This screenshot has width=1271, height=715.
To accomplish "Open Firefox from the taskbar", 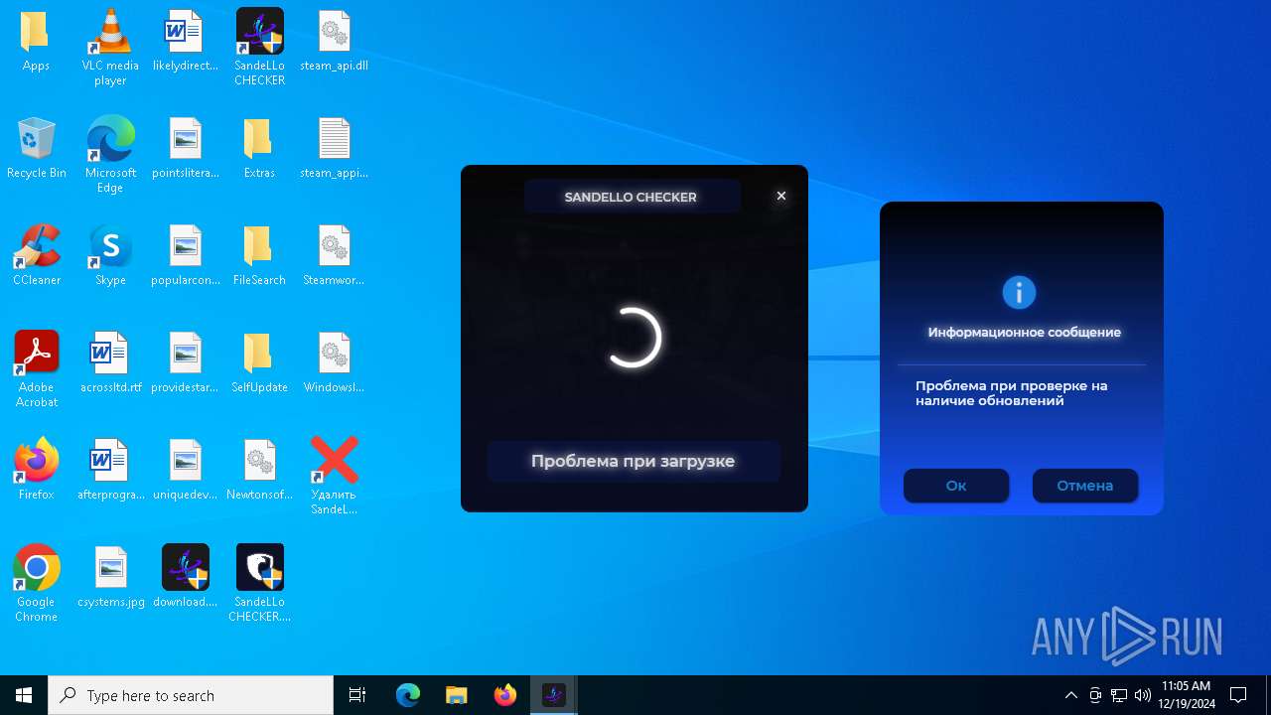I will 505,695.
